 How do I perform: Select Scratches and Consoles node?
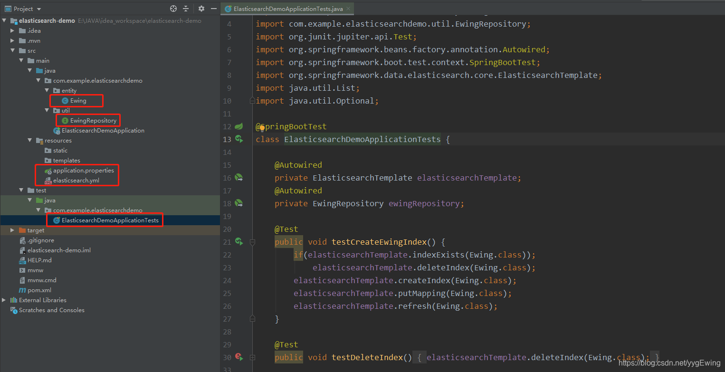pyautogui.click(x=51, y=310)
